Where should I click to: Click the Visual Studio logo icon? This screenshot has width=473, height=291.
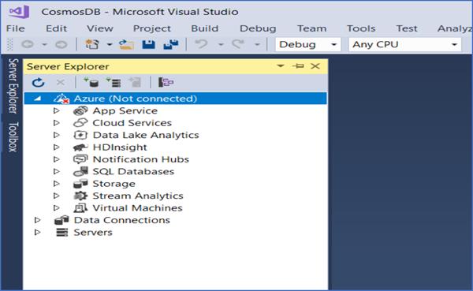[19, 12]
